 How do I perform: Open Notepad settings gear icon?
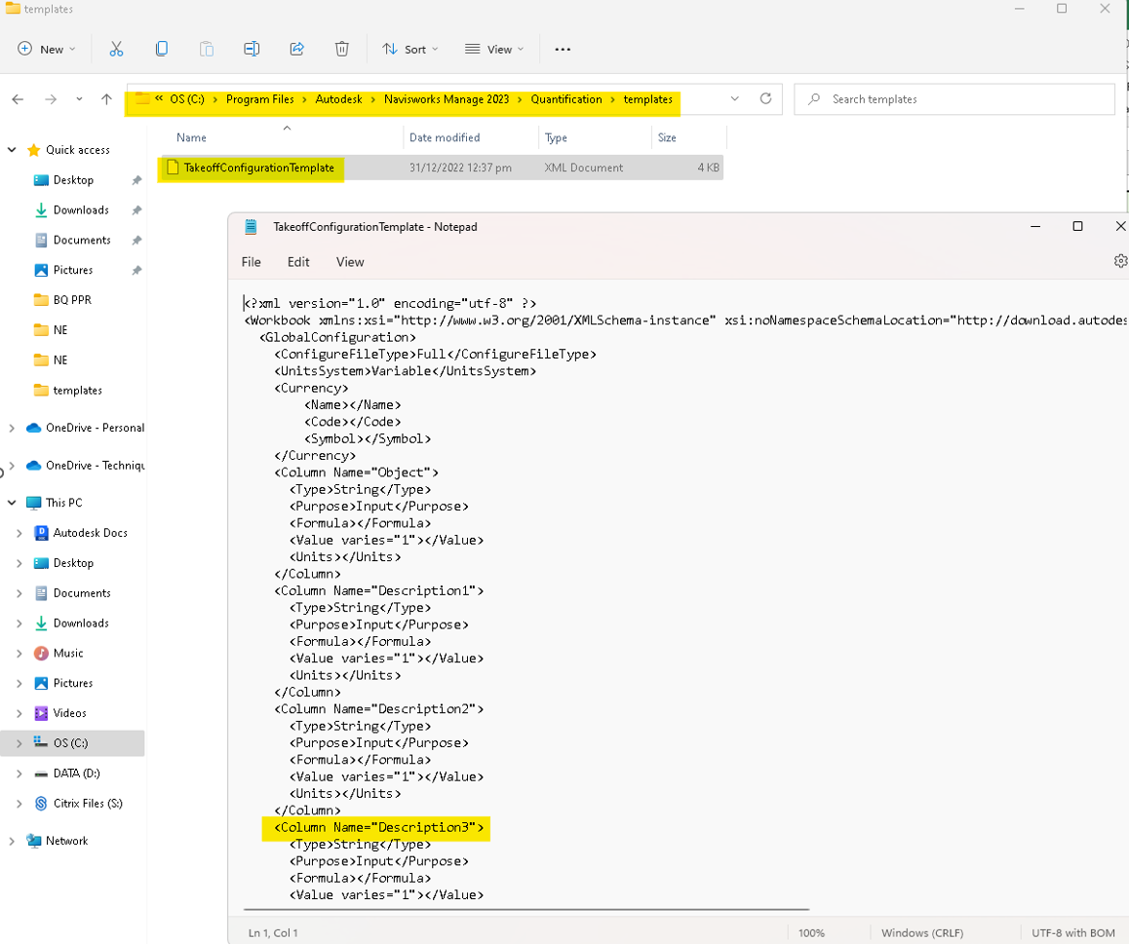[1119, 261]
